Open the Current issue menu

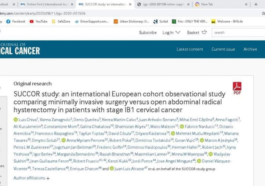(x=223, y=49)
